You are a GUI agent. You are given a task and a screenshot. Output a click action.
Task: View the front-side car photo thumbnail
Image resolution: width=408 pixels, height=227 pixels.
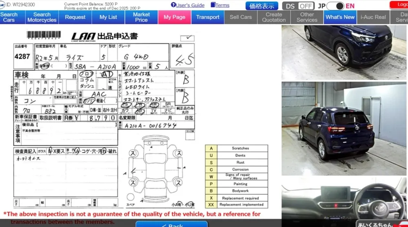tap(344, 52)
